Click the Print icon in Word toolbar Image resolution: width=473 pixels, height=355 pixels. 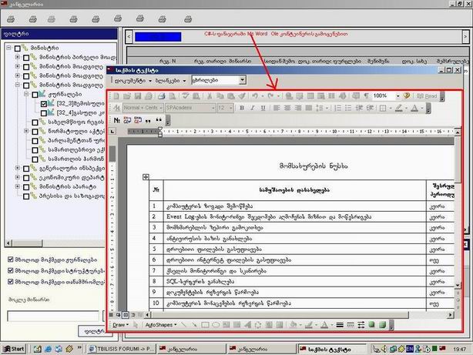point(161,96)
